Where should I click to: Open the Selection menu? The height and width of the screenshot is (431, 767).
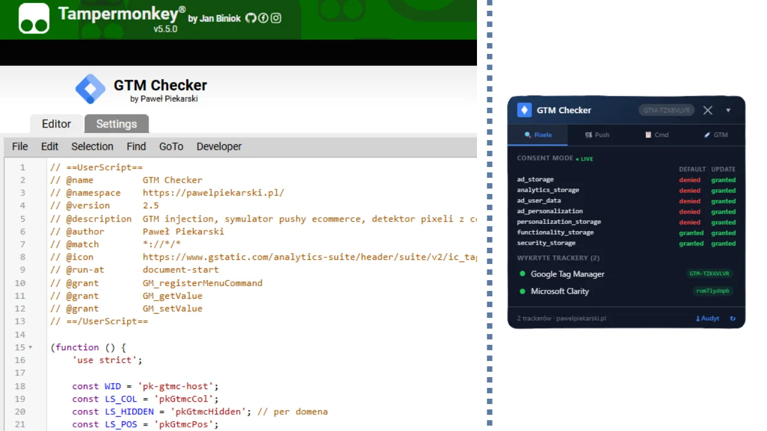tap(92, 147)
